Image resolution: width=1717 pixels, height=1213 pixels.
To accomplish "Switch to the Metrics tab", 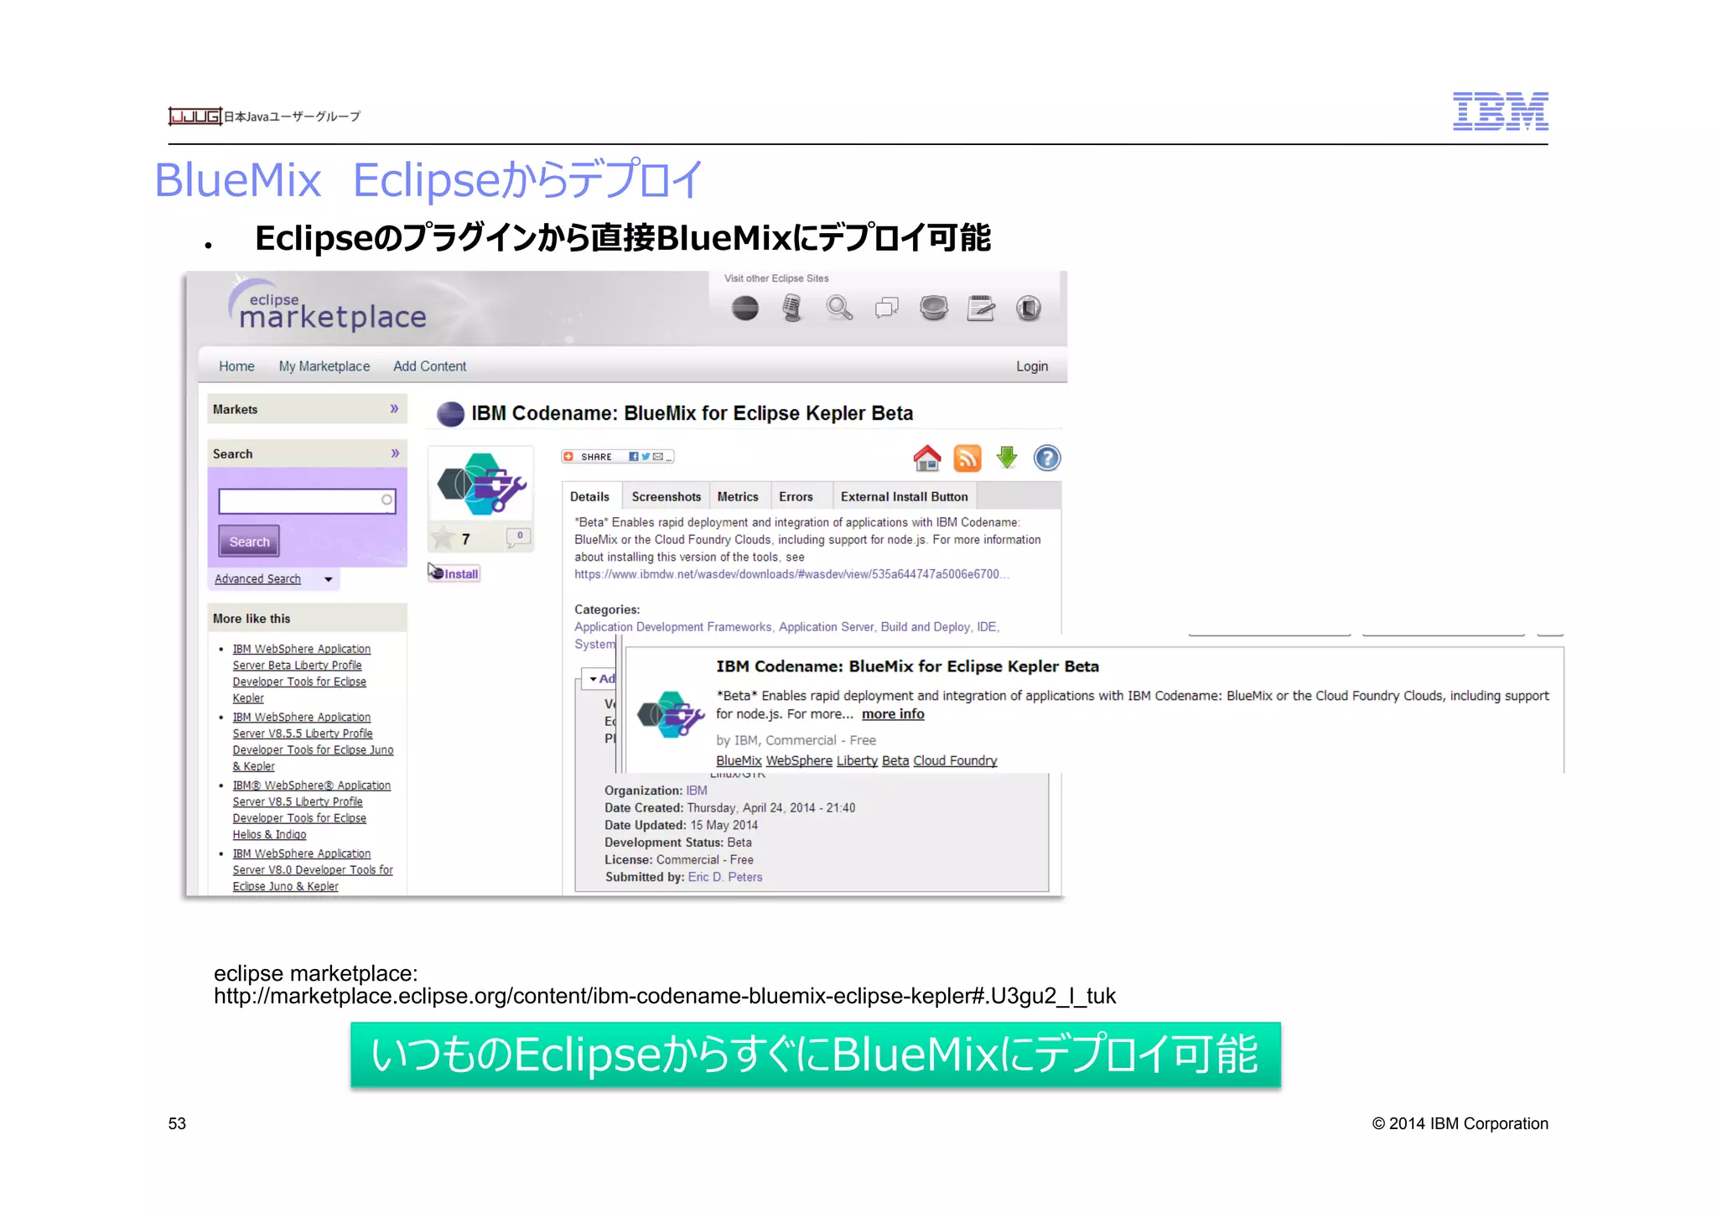I will (x=738, y=496).
